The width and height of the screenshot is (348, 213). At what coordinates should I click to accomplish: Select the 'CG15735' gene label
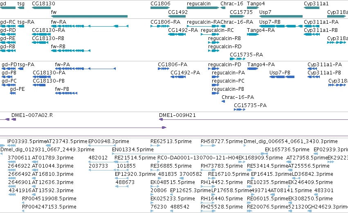pyautogui.click(x=241, y=12)
